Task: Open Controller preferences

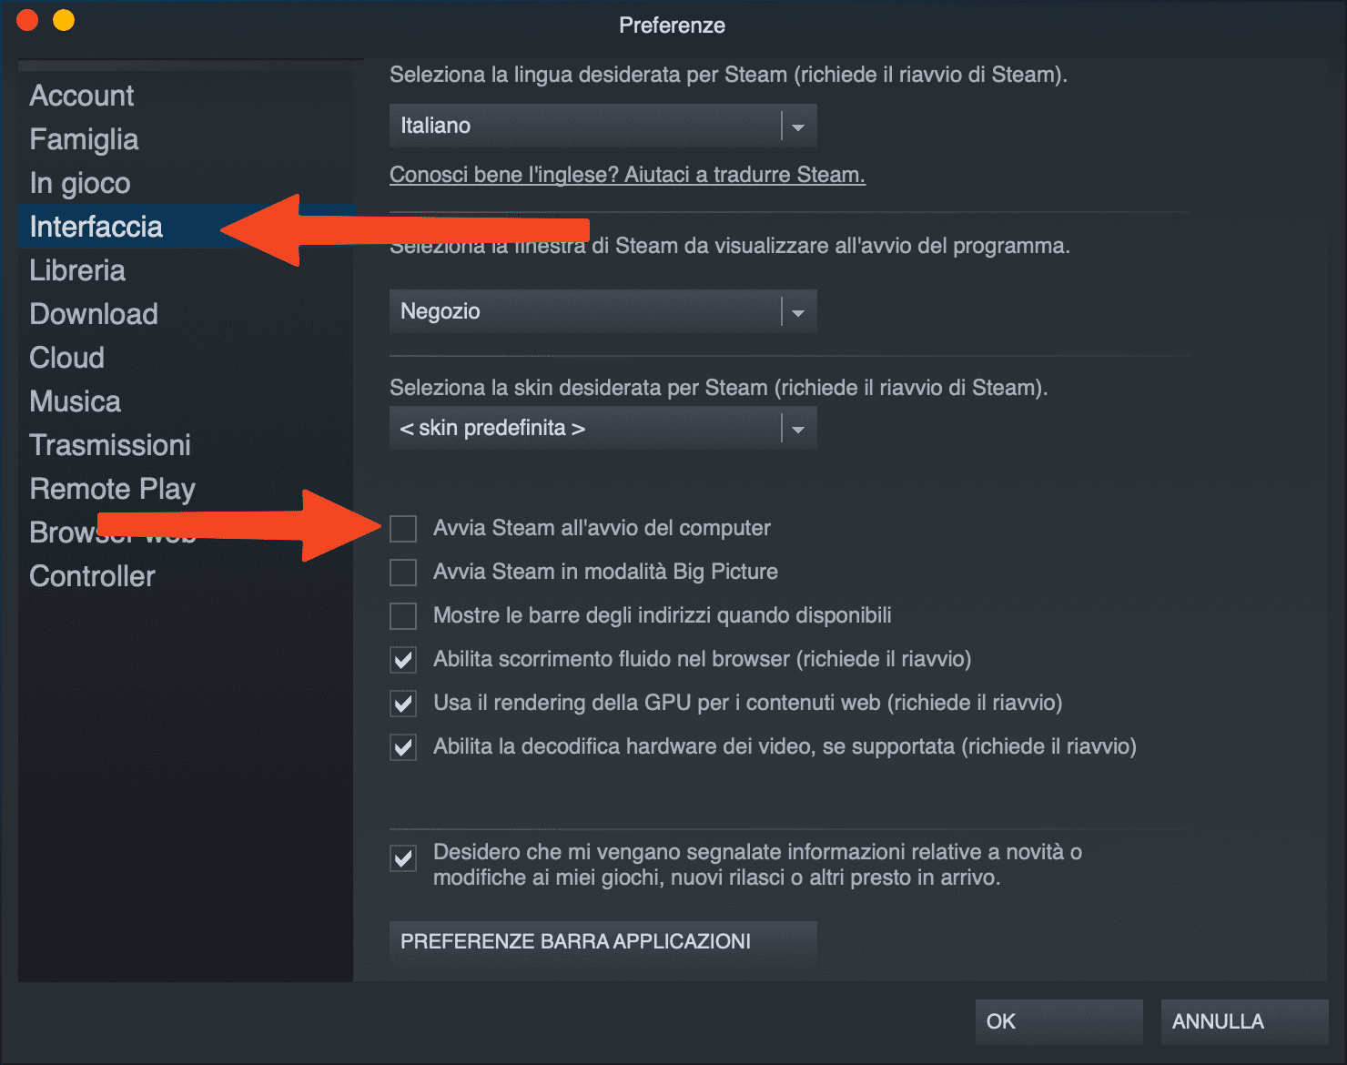Action: click(x=92, y=576)
